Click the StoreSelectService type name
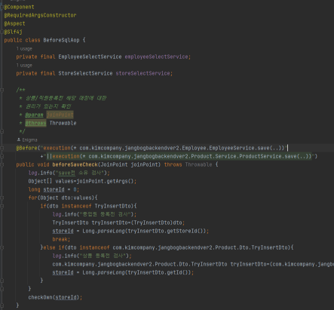Screen dimensions: 334x310 (x=85, y=73)
